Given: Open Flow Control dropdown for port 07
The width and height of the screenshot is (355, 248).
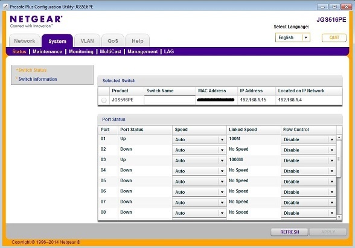Looking at the screenshot, I should click(x=309, y=203).
